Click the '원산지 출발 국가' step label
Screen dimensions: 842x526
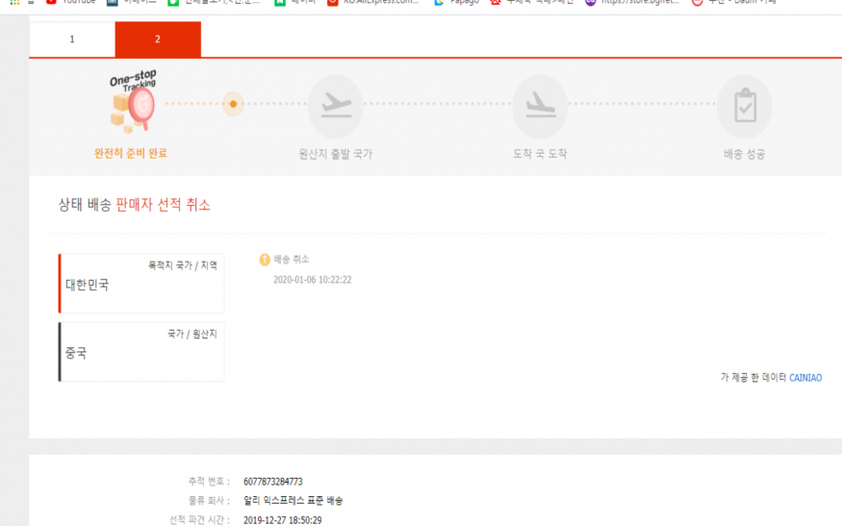tap(336, 154)
